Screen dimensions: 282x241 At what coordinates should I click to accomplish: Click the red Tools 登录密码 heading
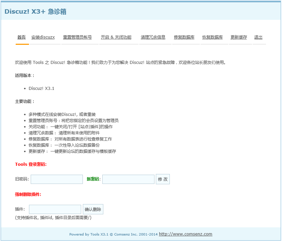click(31, 164)
